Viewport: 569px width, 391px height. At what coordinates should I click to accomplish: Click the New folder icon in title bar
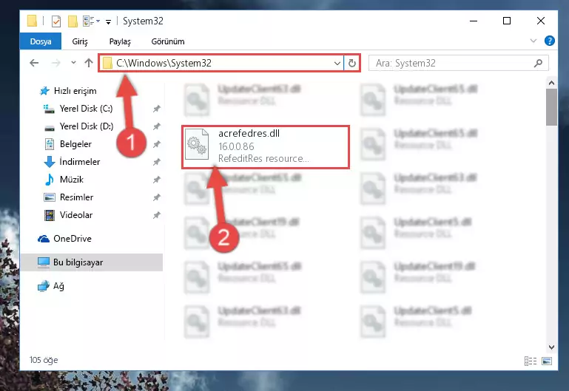pyautogui.click(x=73, y=21)
